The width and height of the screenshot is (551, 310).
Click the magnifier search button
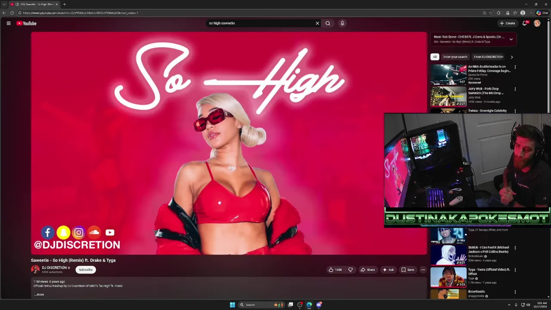point(328,23)
